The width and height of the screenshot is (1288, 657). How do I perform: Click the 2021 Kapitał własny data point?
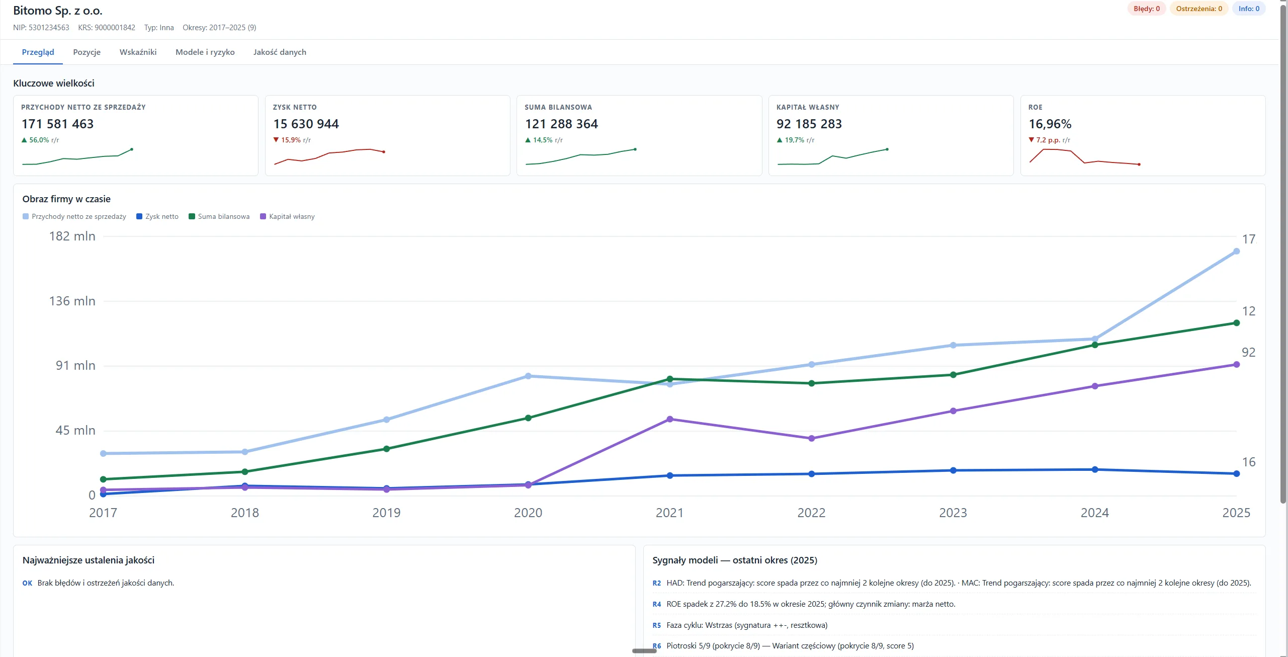point(670,419)
